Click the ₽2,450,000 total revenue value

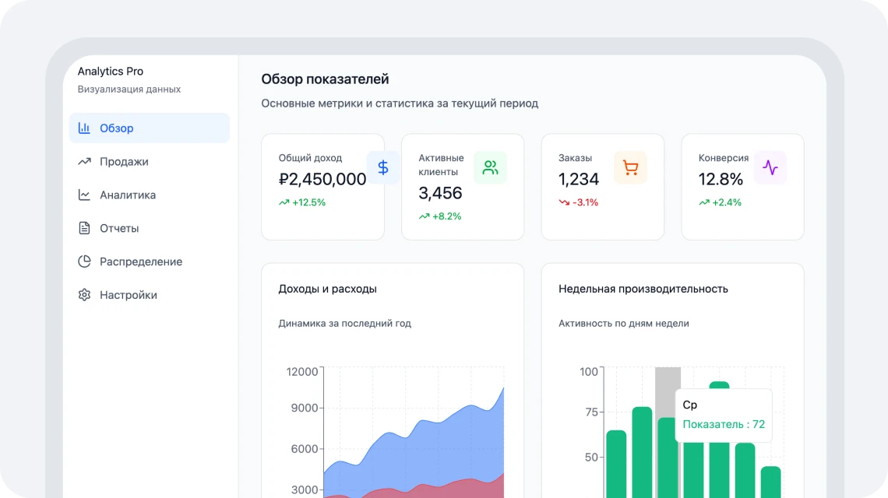[322, 180]
